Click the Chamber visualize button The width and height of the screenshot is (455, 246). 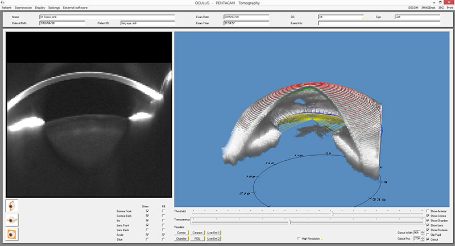(x=181, y=239)
